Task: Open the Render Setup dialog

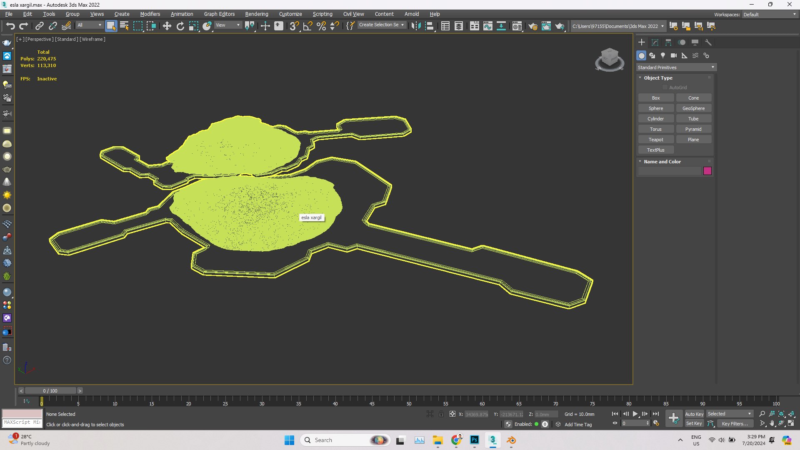Action: [x=533, y=26]
